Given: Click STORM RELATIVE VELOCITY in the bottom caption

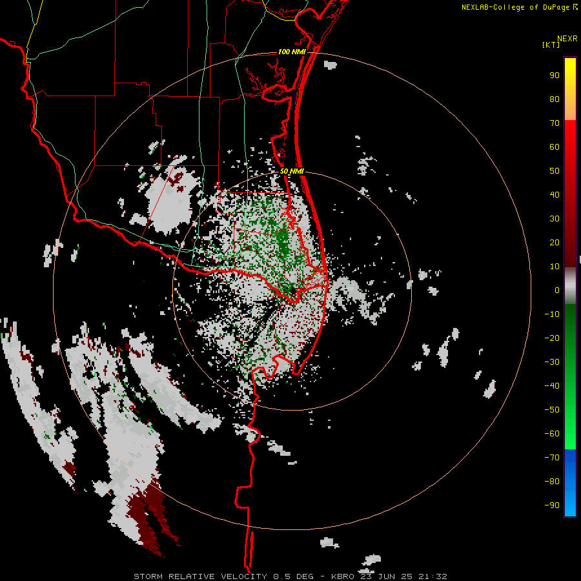Looking at the screenshot, I should point(200,576).
